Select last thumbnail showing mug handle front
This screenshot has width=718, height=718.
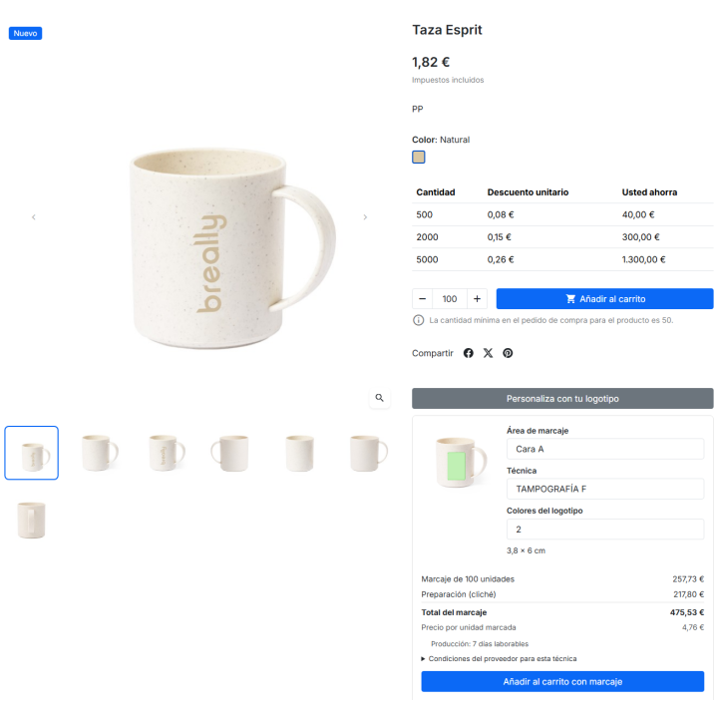coord(32,521)
